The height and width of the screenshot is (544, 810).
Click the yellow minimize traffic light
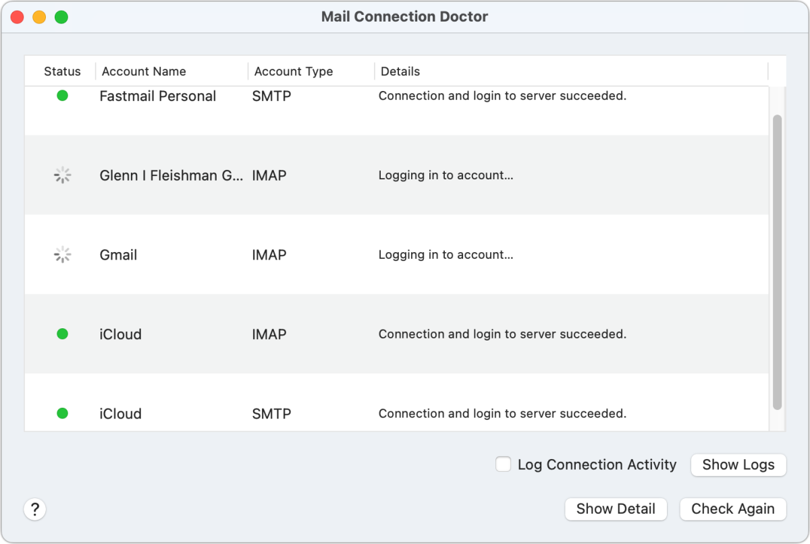pyautogui.click(x=38, y=16)
